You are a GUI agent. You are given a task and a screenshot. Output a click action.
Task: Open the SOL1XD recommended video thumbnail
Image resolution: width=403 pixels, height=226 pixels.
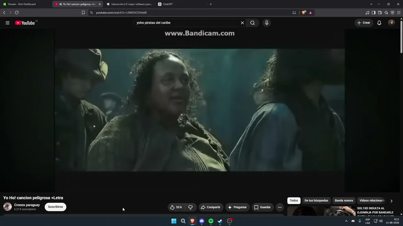[x=321, y=211]
